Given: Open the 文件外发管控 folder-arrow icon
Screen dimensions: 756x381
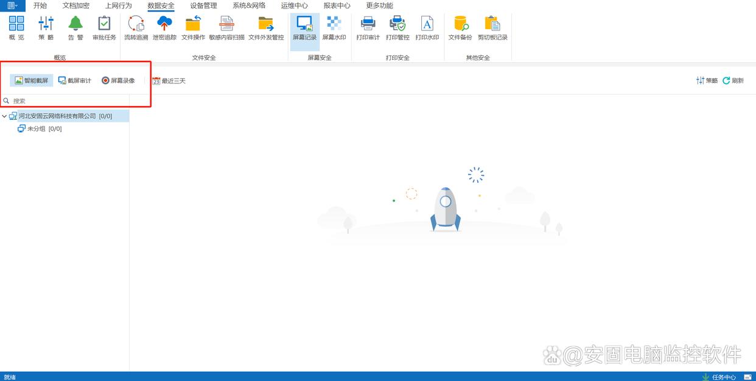Looking at the screenshot, I should coord(266,29).
